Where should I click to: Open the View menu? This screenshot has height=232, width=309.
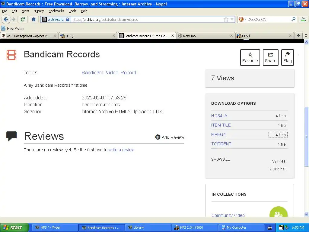(25, 11)
